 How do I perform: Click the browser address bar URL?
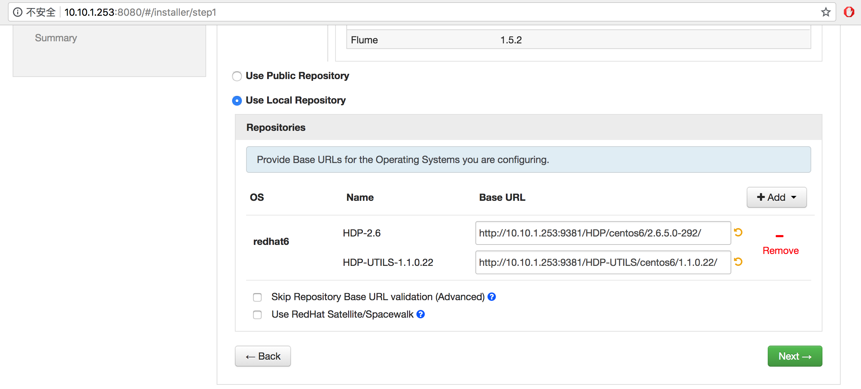[140, 12]
